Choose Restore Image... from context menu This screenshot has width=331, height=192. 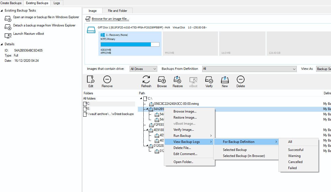point(190,118)
